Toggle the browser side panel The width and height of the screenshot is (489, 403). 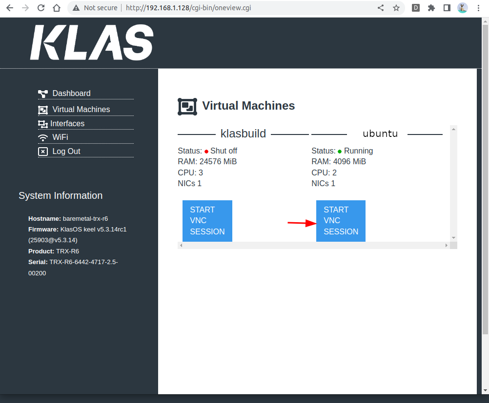(x=447, y=8)
